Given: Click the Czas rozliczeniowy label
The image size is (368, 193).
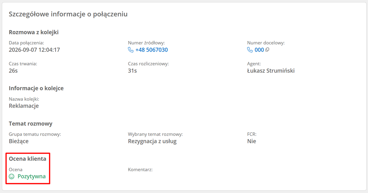Looking at the screenshot, I should (x=148, y=64).
